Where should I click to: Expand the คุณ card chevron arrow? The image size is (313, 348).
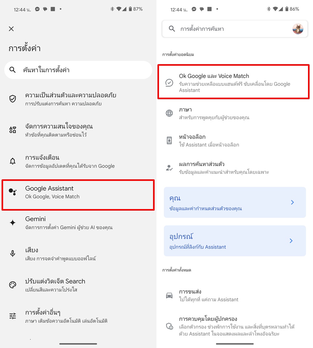point(292,202)
